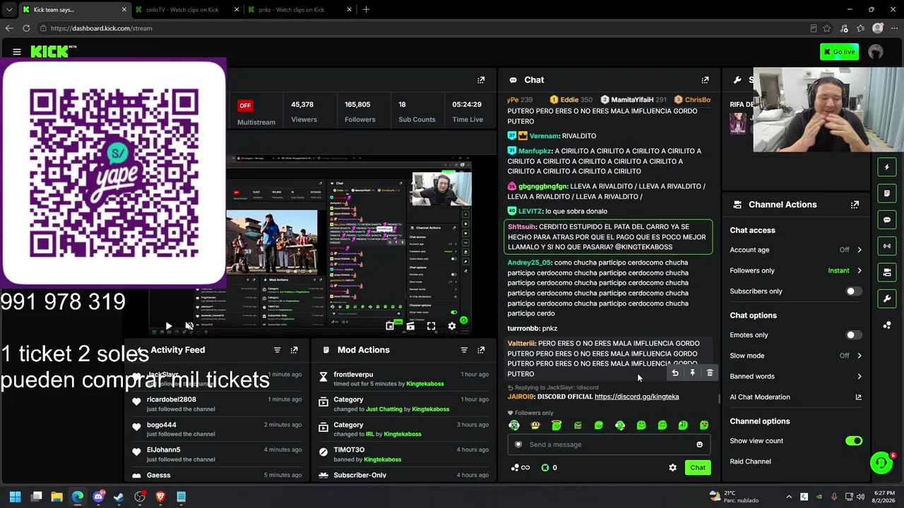The height and width of the screenshot is (508, 904).
Task: Pop out the Channel Actions panel
Action: (x=855, y=205)
